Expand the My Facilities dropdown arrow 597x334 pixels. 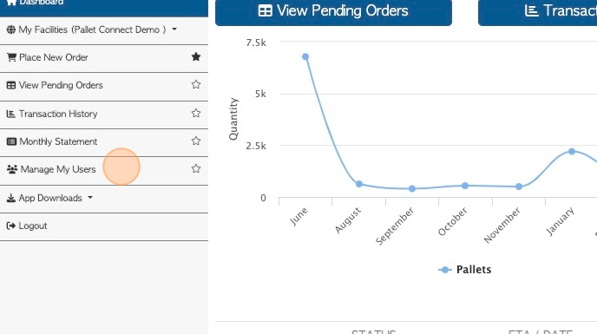point(174,29)
